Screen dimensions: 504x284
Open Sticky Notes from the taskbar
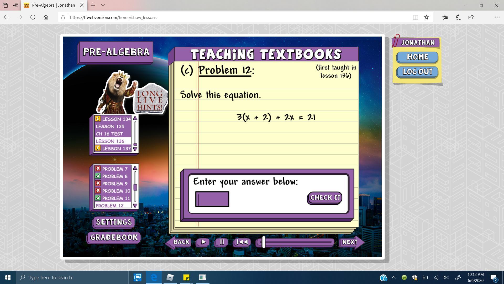coord(186,277)
